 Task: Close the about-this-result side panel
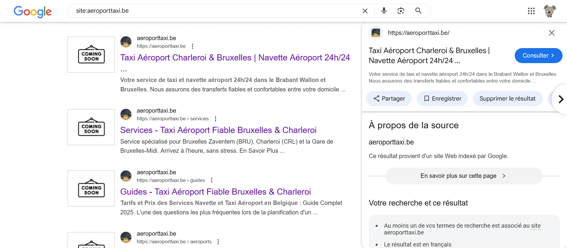[551, 33]
